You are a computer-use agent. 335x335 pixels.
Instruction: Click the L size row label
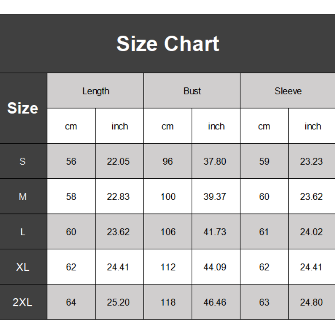click(23, 232)
